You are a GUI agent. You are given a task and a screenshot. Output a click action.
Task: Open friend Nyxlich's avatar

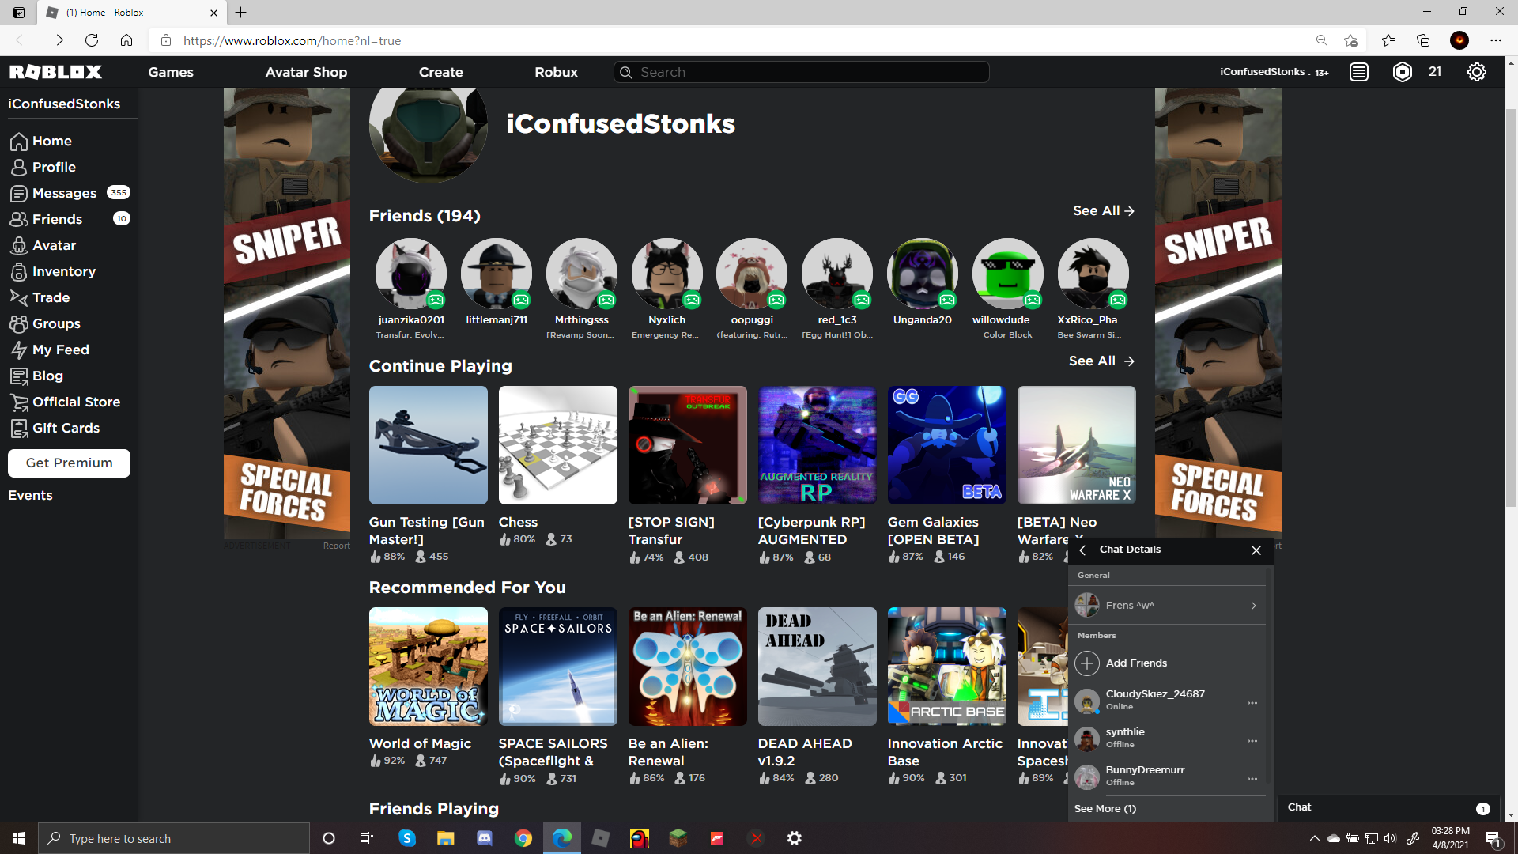point(667,274)
